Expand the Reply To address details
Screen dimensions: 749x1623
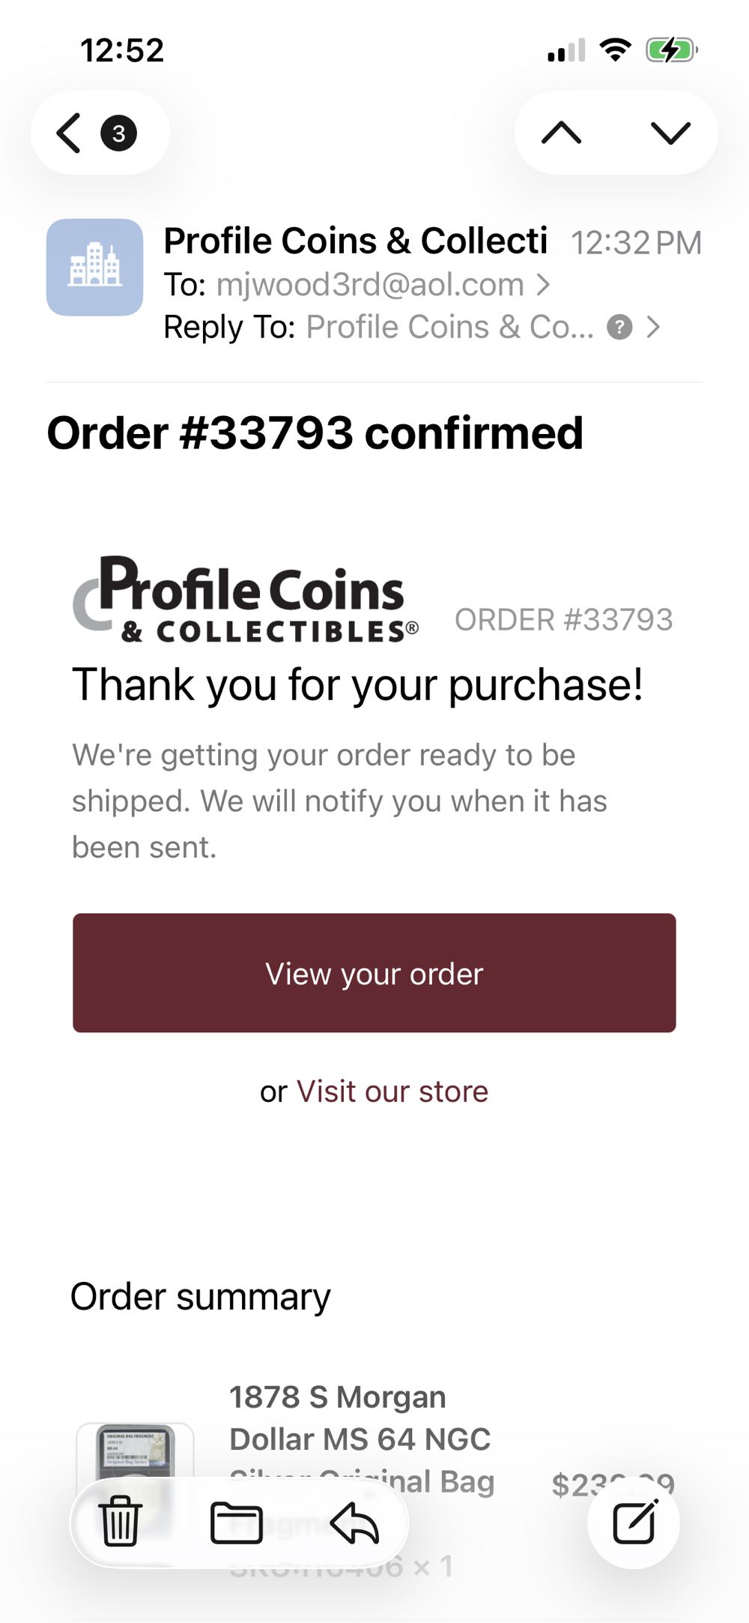point(655,327)
